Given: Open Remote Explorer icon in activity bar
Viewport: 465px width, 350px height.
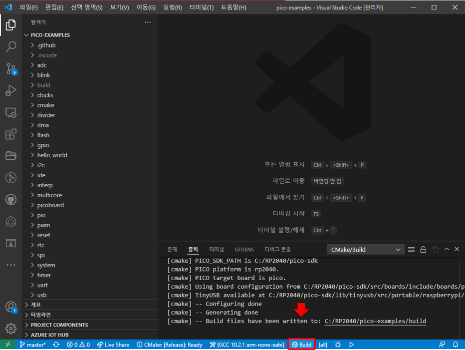Looking at the screenshot, I should (10, 112).
